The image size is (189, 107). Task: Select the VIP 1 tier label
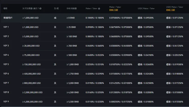[x=6, y=27]
